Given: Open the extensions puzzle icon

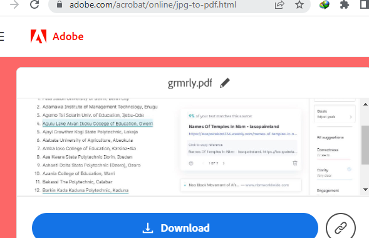Looking at the screenshot, I should click(x=345, y=5).
